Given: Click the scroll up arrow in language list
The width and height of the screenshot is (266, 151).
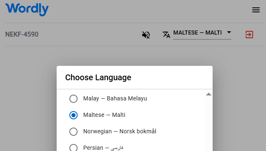Looking at the screenshot, I should click(x=209, y=94).
